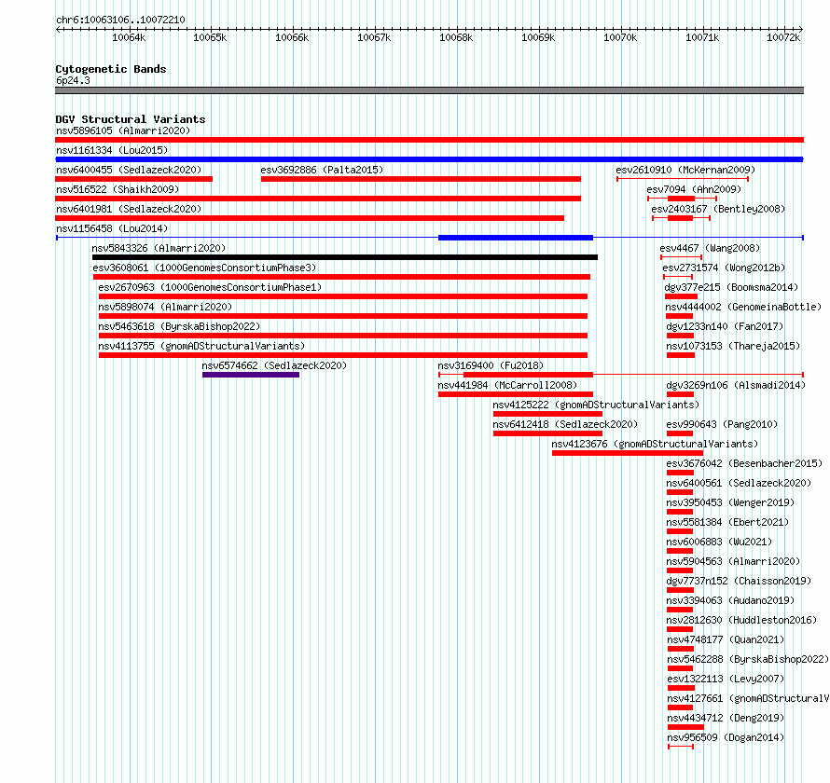Click the esv3692886 (Palta2015) label
830x783 pixels.
pyautogui.click(x=322, y=170)
